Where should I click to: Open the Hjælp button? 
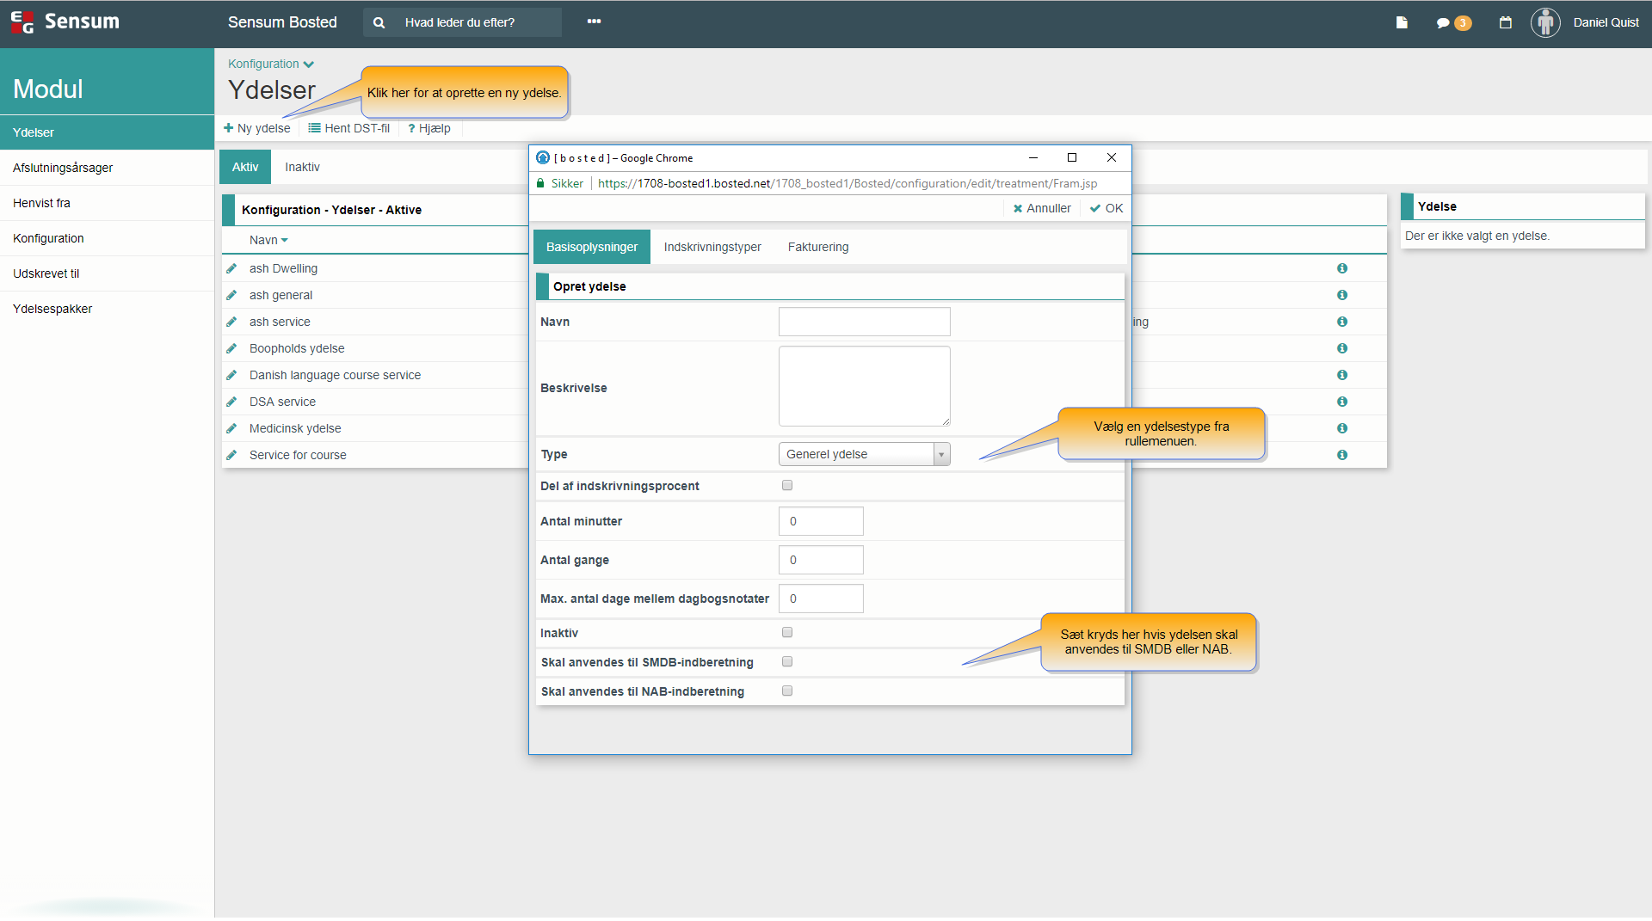pos(429,128)
